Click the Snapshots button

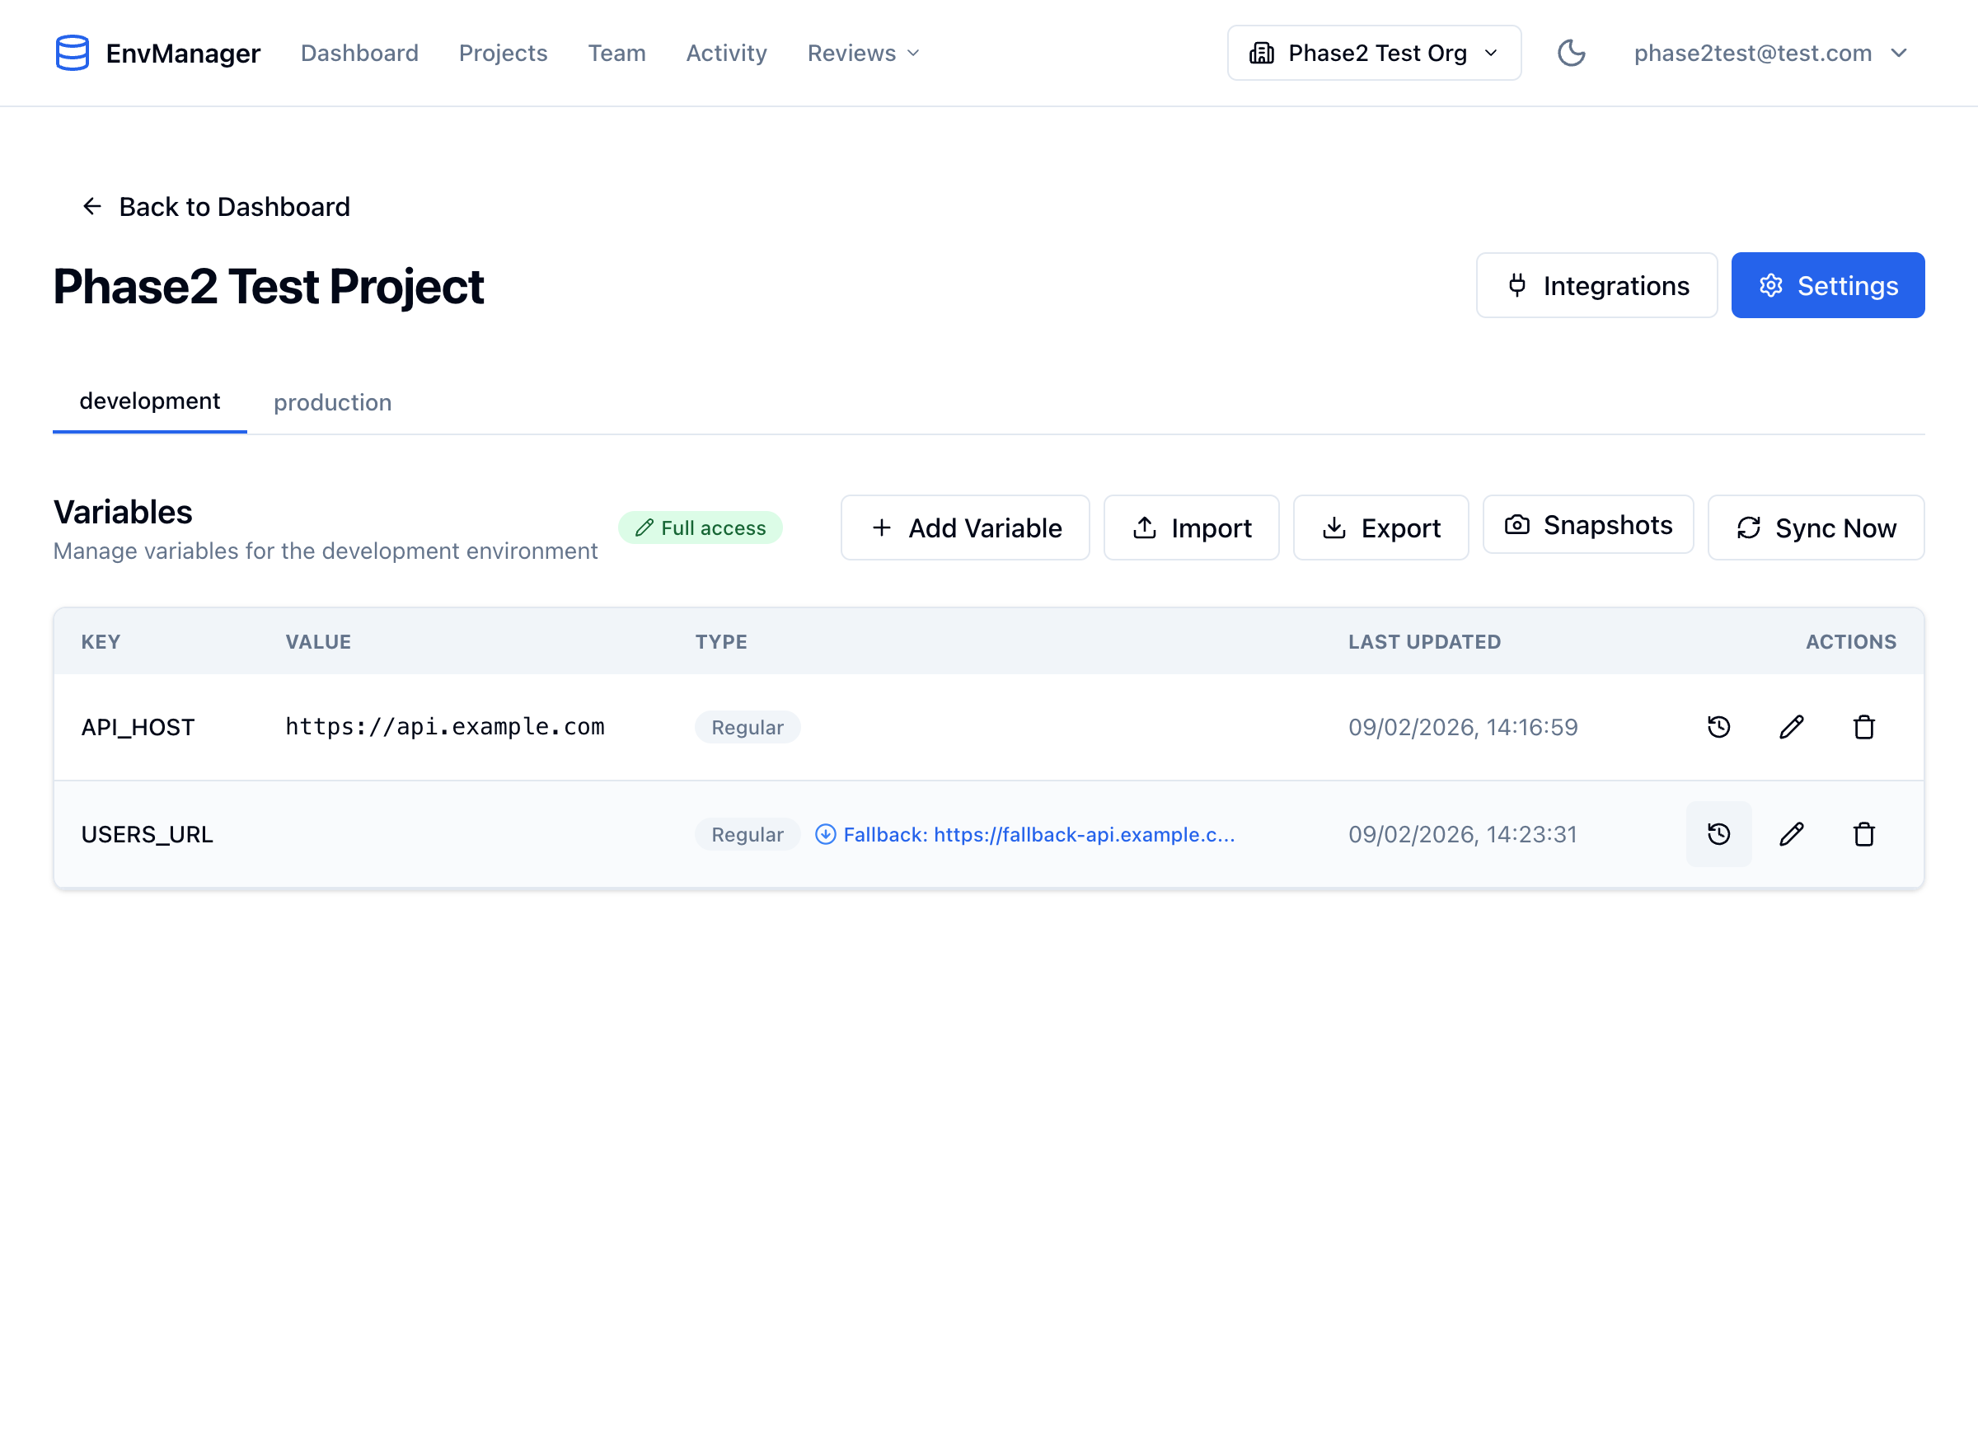tap(1587, 525)
